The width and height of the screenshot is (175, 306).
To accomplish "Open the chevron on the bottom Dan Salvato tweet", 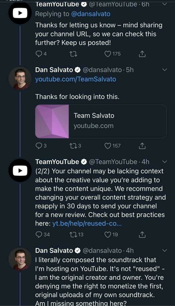I will click(x=165, y=250).
